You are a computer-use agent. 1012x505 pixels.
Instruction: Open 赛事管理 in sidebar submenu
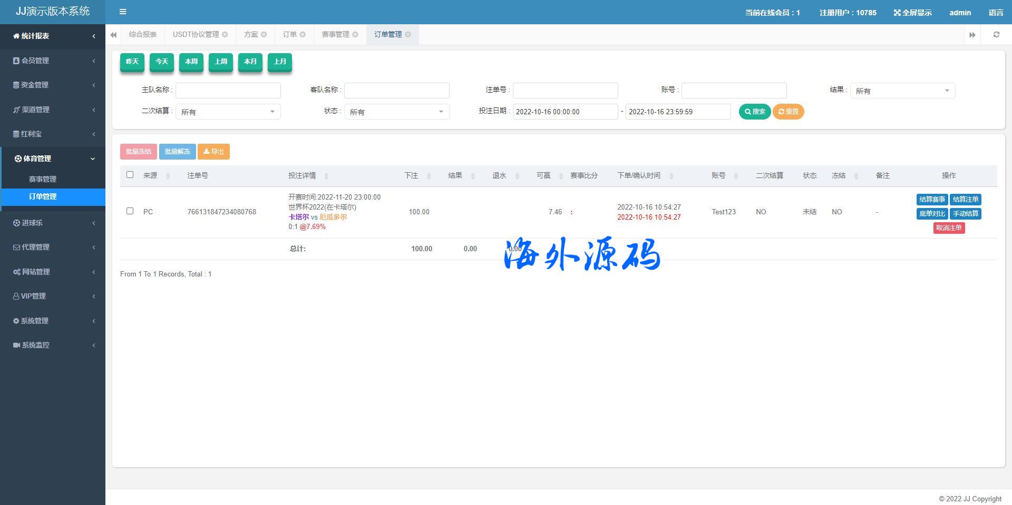[x=43, y=179]
